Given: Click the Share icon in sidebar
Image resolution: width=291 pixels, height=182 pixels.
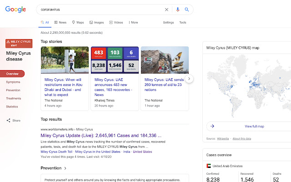Looking at the screenshot, I should point(9,121).
